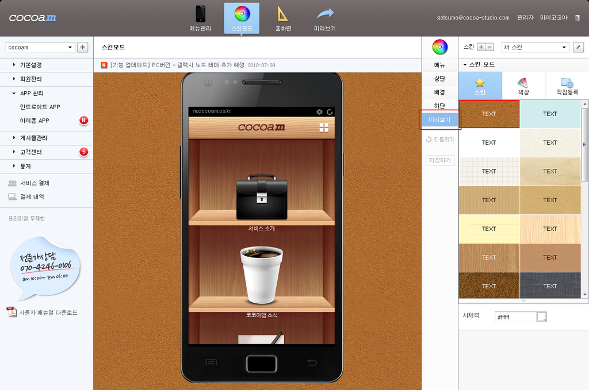Click the red 5 badge on 고객센터

pyautogui.click(x=83, y=152)
